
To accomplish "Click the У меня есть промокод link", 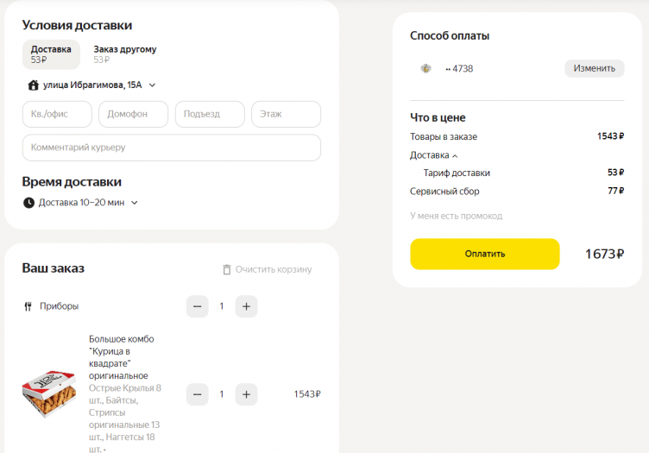I will 456,216.
